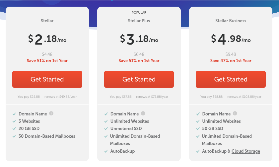Get started with the Stellar plan

(x=47, y=79)
